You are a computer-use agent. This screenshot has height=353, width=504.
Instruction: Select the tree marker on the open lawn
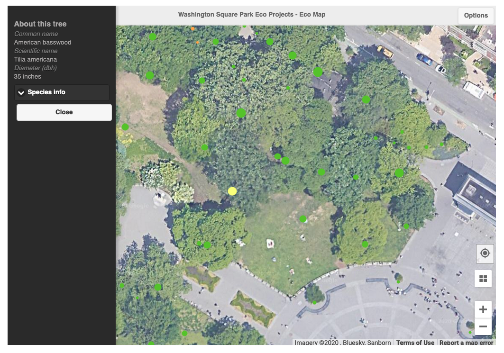303,219
